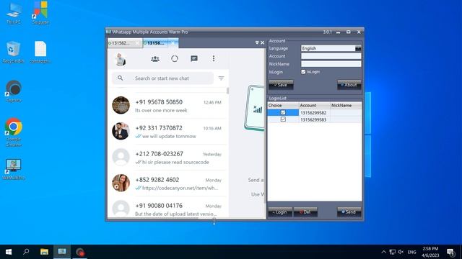Close the 131562... first tab
The image size is (462, 259).
[x=137, y=43]
